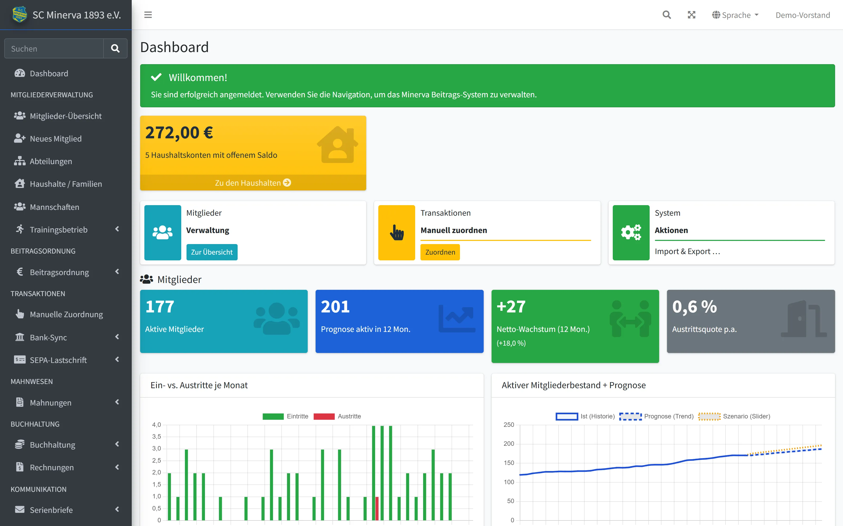
Task: Click the Dashboard speedometer icon
Action: (20, 73)
